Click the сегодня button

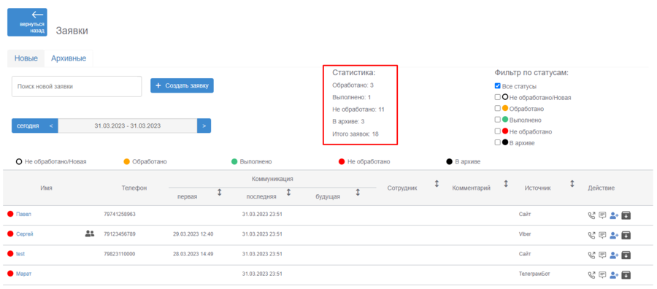(x=28, y=126)
